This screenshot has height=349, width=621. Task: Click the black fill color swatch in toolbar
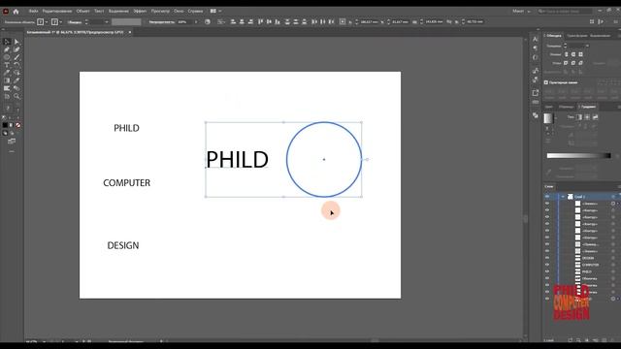[5, 125]
